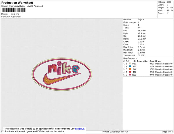Click the Height value '2.13 in'
The width and height of the screenshot is (174, 134).
[x=170, y=8]
